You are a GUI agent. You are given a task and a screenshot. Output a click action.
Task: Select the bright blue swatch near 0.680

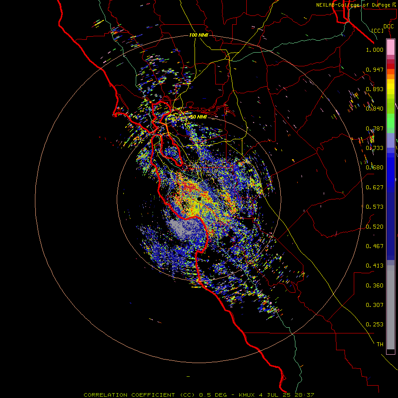(x=390, y=170)
